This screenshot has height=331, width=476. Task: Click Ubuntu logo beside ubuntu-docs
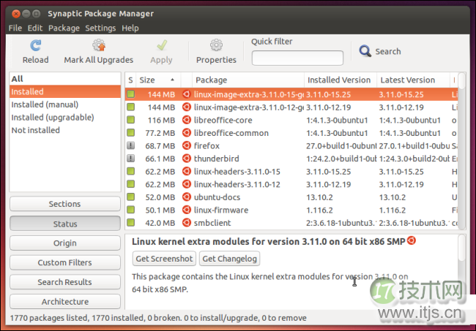[x=187, y=197]
